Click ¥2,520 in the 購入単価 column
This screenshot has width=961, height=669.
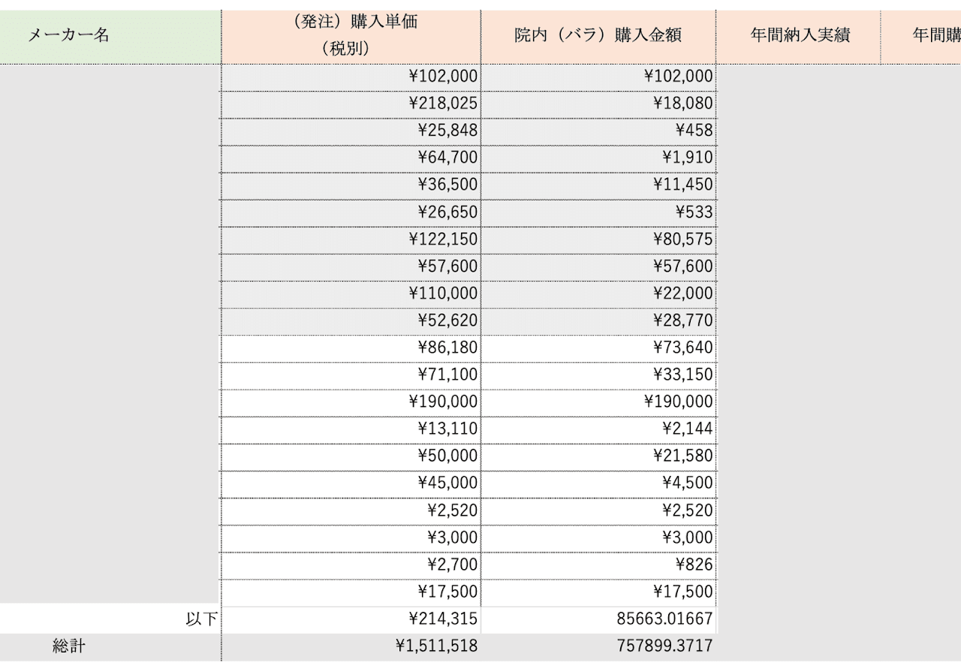[351, 510]
